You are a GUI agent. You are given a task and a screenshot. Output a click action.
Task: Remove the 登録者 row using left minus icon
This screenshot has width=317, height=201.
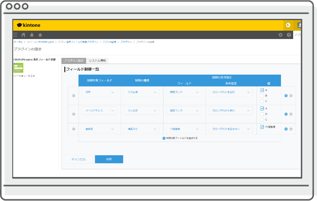[x=74, y=129]
